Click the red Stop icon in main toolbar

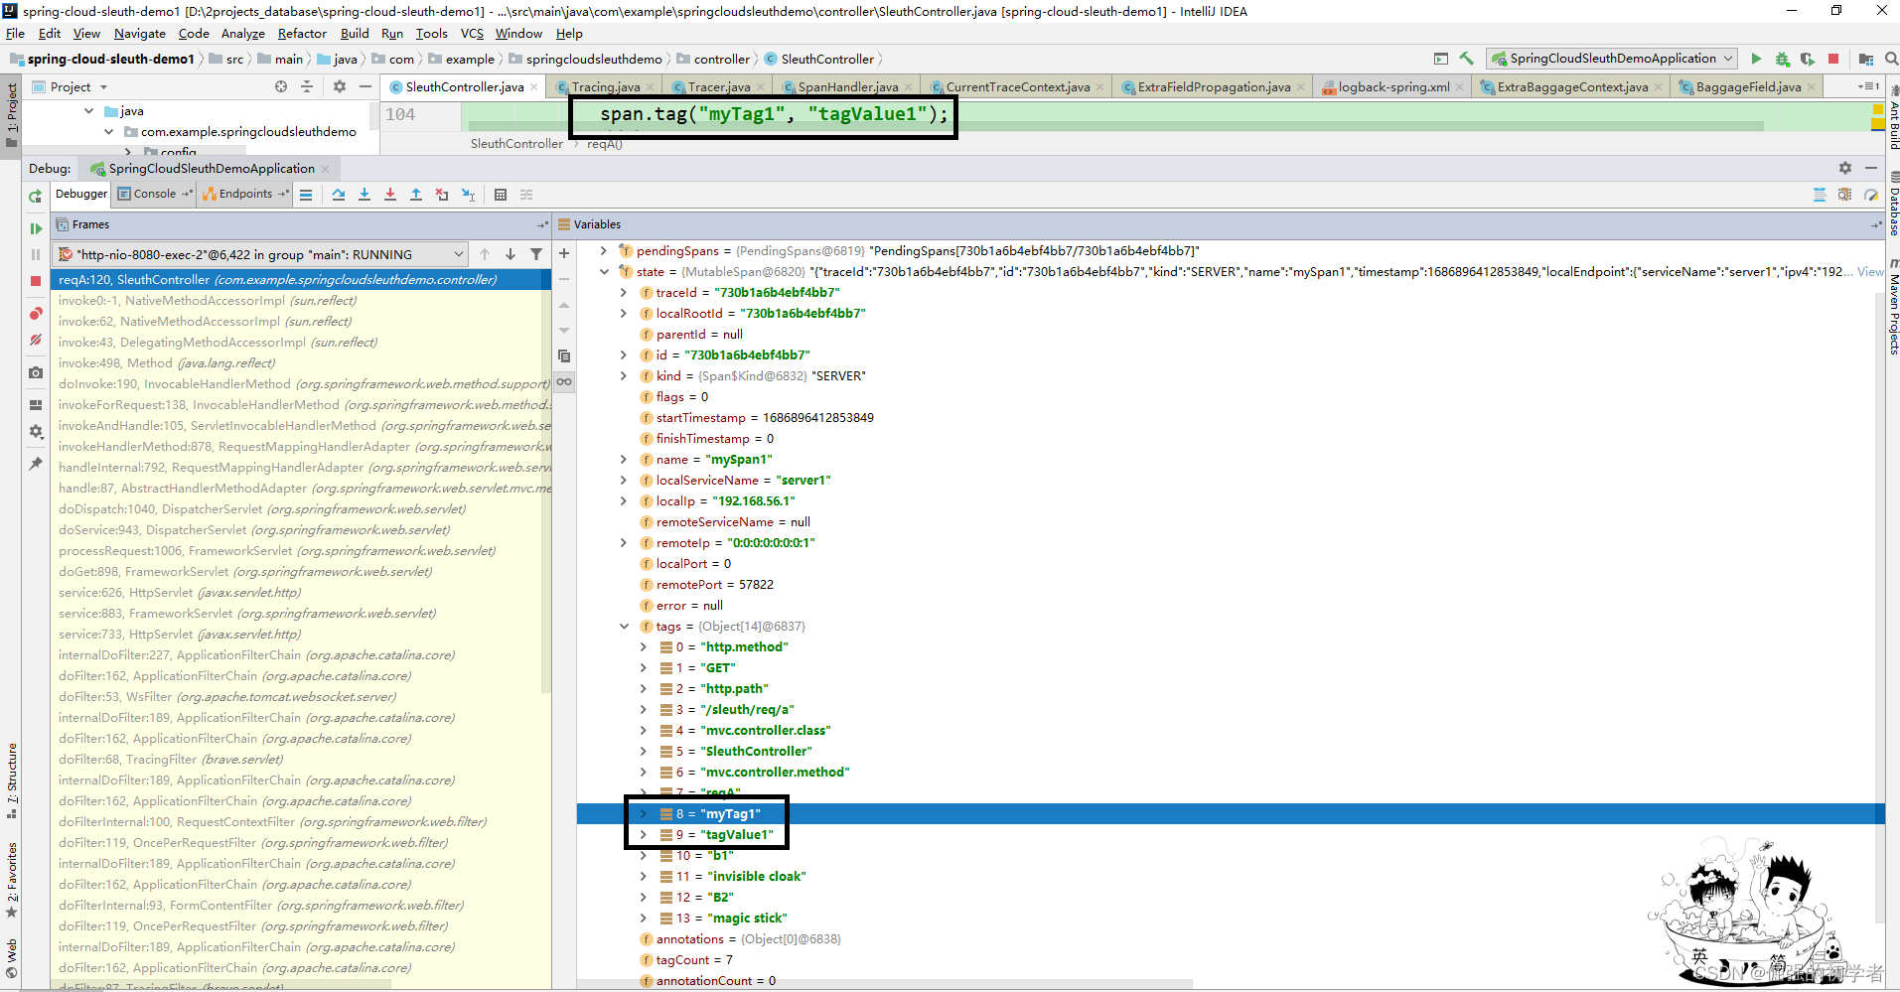(x=1833, y=59)
